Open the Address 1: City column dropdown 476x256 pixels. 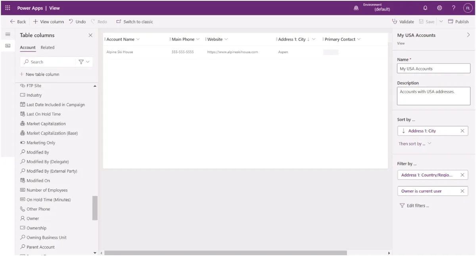click(314, 39)
